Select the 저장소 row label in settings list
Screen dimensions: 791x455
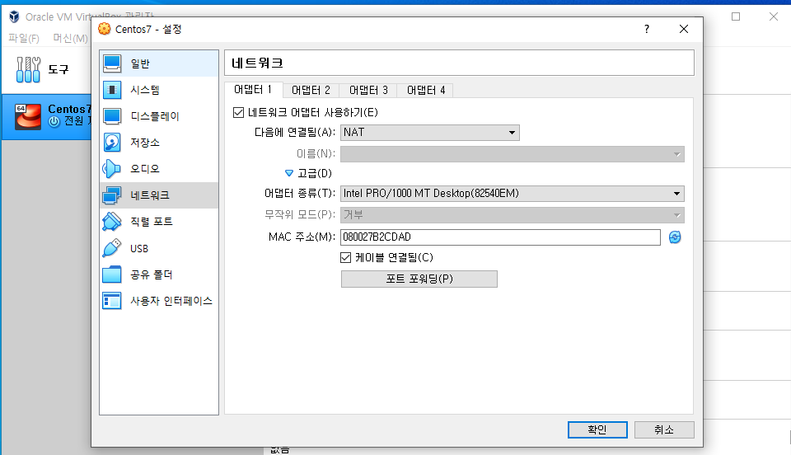(x=145, y=143)
